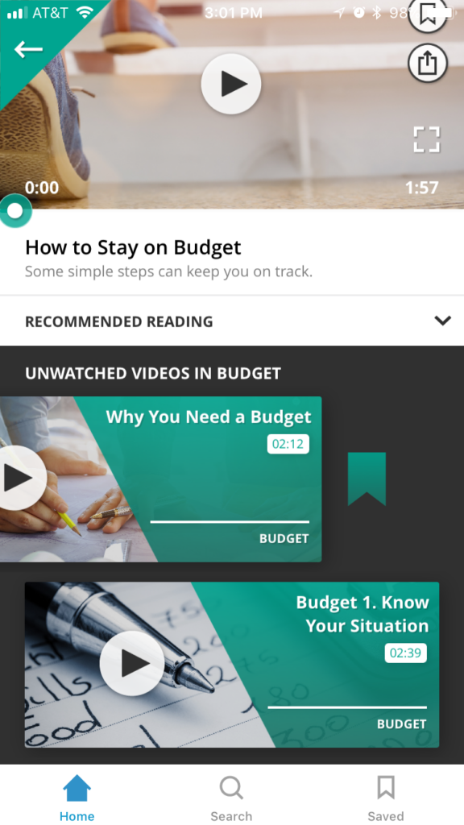Tap the 02:39 duration badge

(406, 653)
